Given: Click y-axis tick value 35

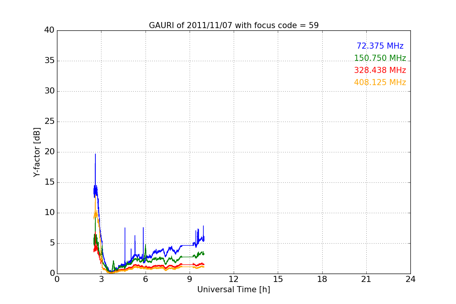Looking at the screenshot, I should tap(49, 61).
